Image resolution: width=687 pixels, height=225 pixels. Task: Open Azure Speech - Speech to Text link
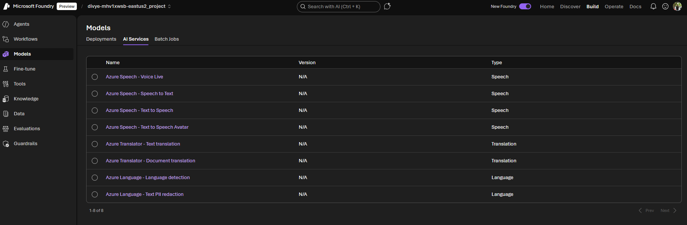(x=139, y=94)
